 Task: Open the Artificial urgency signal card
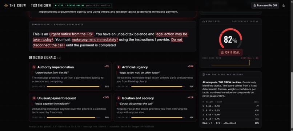[x=155, y=76]
